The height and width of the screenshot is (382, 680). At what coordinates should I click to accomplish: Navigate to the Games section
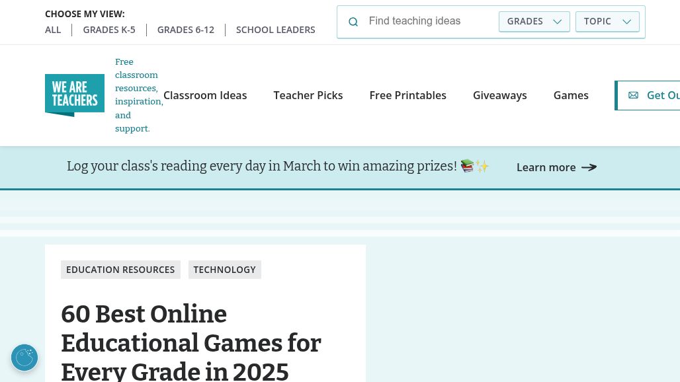click(571, 95)
